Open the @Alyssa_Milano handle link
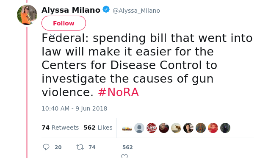The image size is (271, 158). (136, 11)
